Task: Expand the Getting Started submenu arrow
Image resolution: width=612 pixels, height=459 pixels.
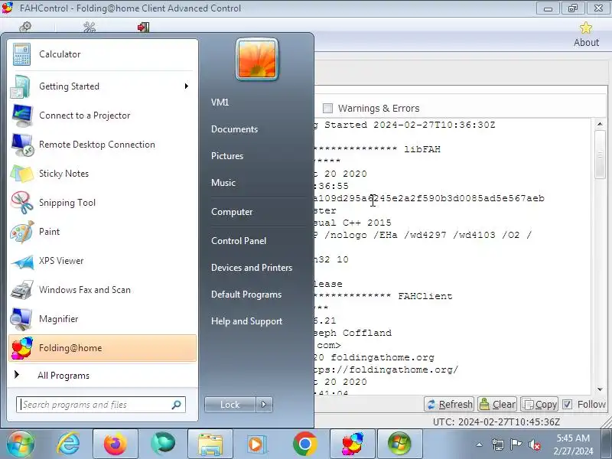Action: tap(187, 86)
